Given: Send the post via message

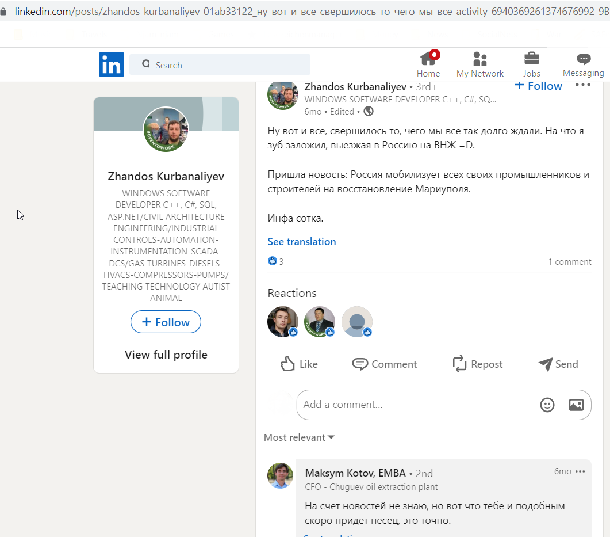Looking at the screenshot, I should 558,364.
